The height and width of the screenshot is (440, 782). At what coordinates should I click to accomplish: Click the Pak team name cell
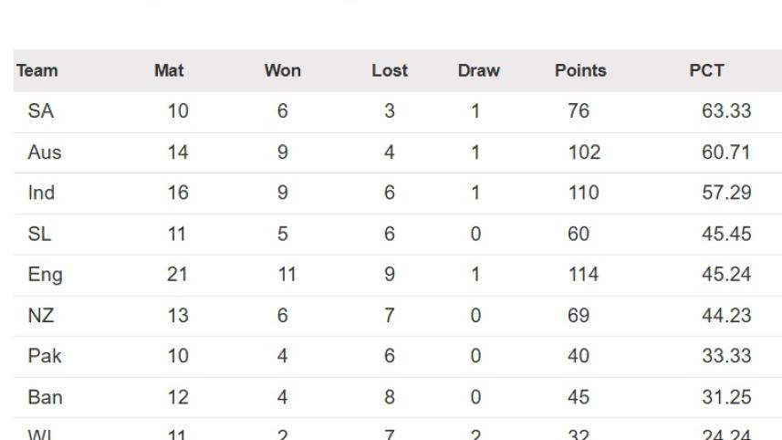point(45,356)
